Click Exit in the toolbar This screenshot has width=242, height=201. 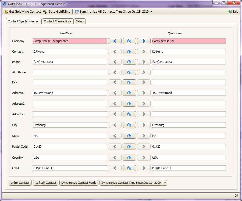point(233,12)
